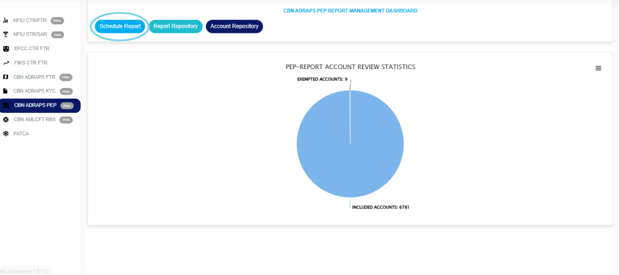Click the Exempted Accounts: 9 data label
The image size is (619, 275).
click(x=322, y=79)
